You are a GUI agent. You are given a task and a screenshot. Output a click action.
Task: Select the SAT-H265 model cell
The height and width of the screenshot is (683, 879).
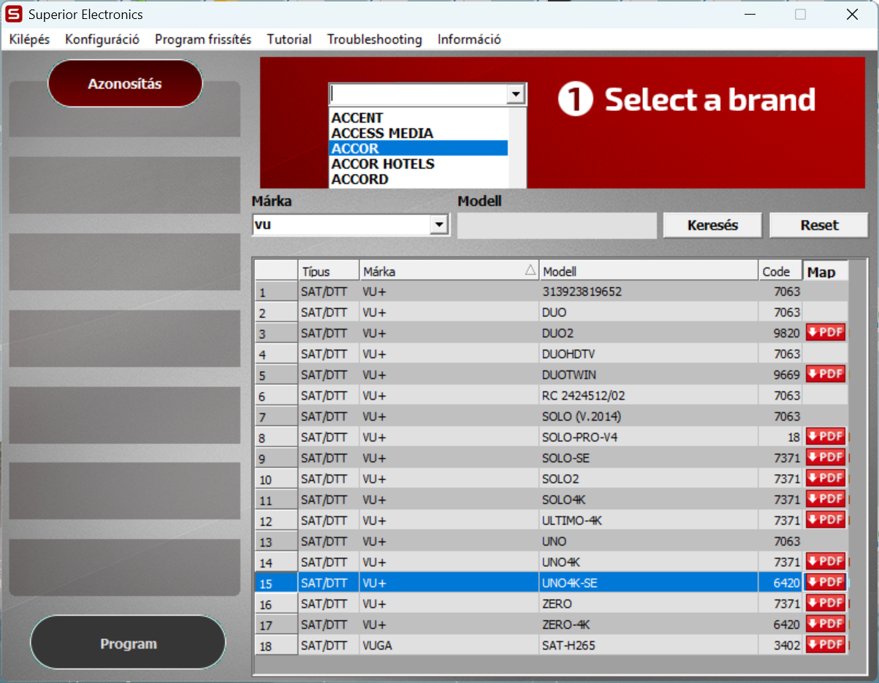point(649,645)
